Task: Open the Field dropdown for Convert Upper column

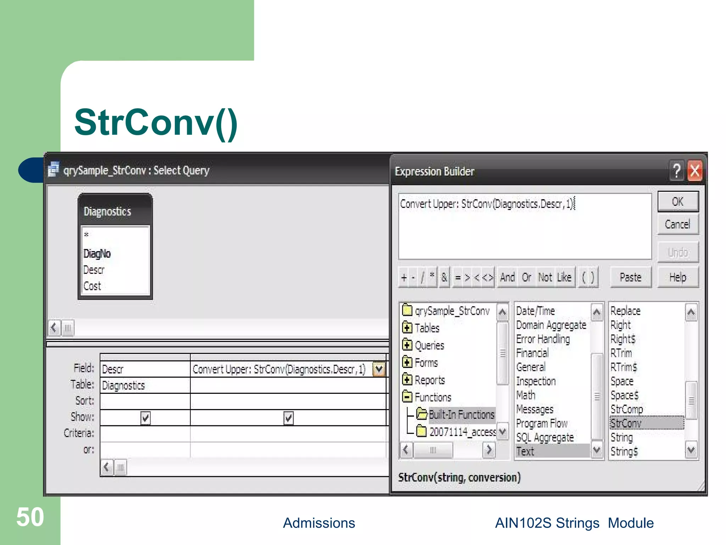Action: point(379,369)
